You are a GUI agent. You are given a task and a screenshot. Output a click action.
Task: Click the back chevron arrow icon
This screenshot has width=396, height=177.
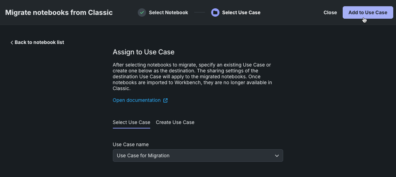(x=12, y=43)
